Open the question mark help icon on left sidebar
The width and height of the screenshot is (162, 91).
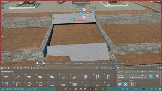pos(3,24)
